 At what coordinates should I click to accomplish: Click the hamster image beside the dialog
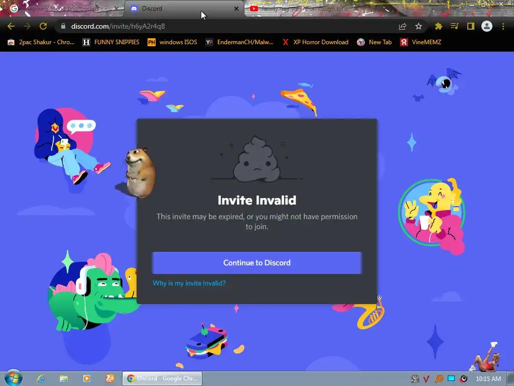click(141, 173)
